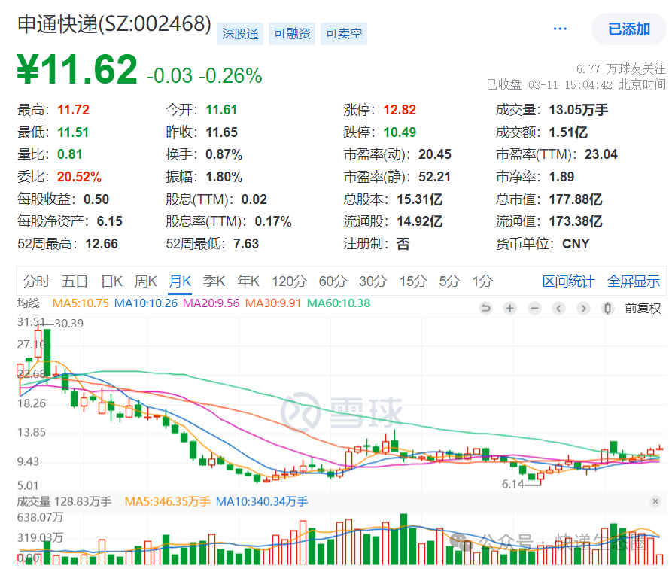This screenshot has width=669, height=569.
Task: Click 全屏显示 to view fullscreen
Action: click(633, 281)
